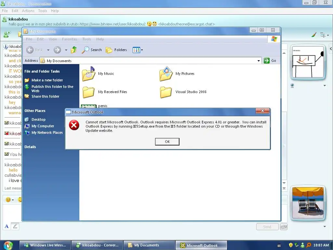The image size is (333, 250).
Task: Click the Windows Start orb
Action: (x=8, y=245)
